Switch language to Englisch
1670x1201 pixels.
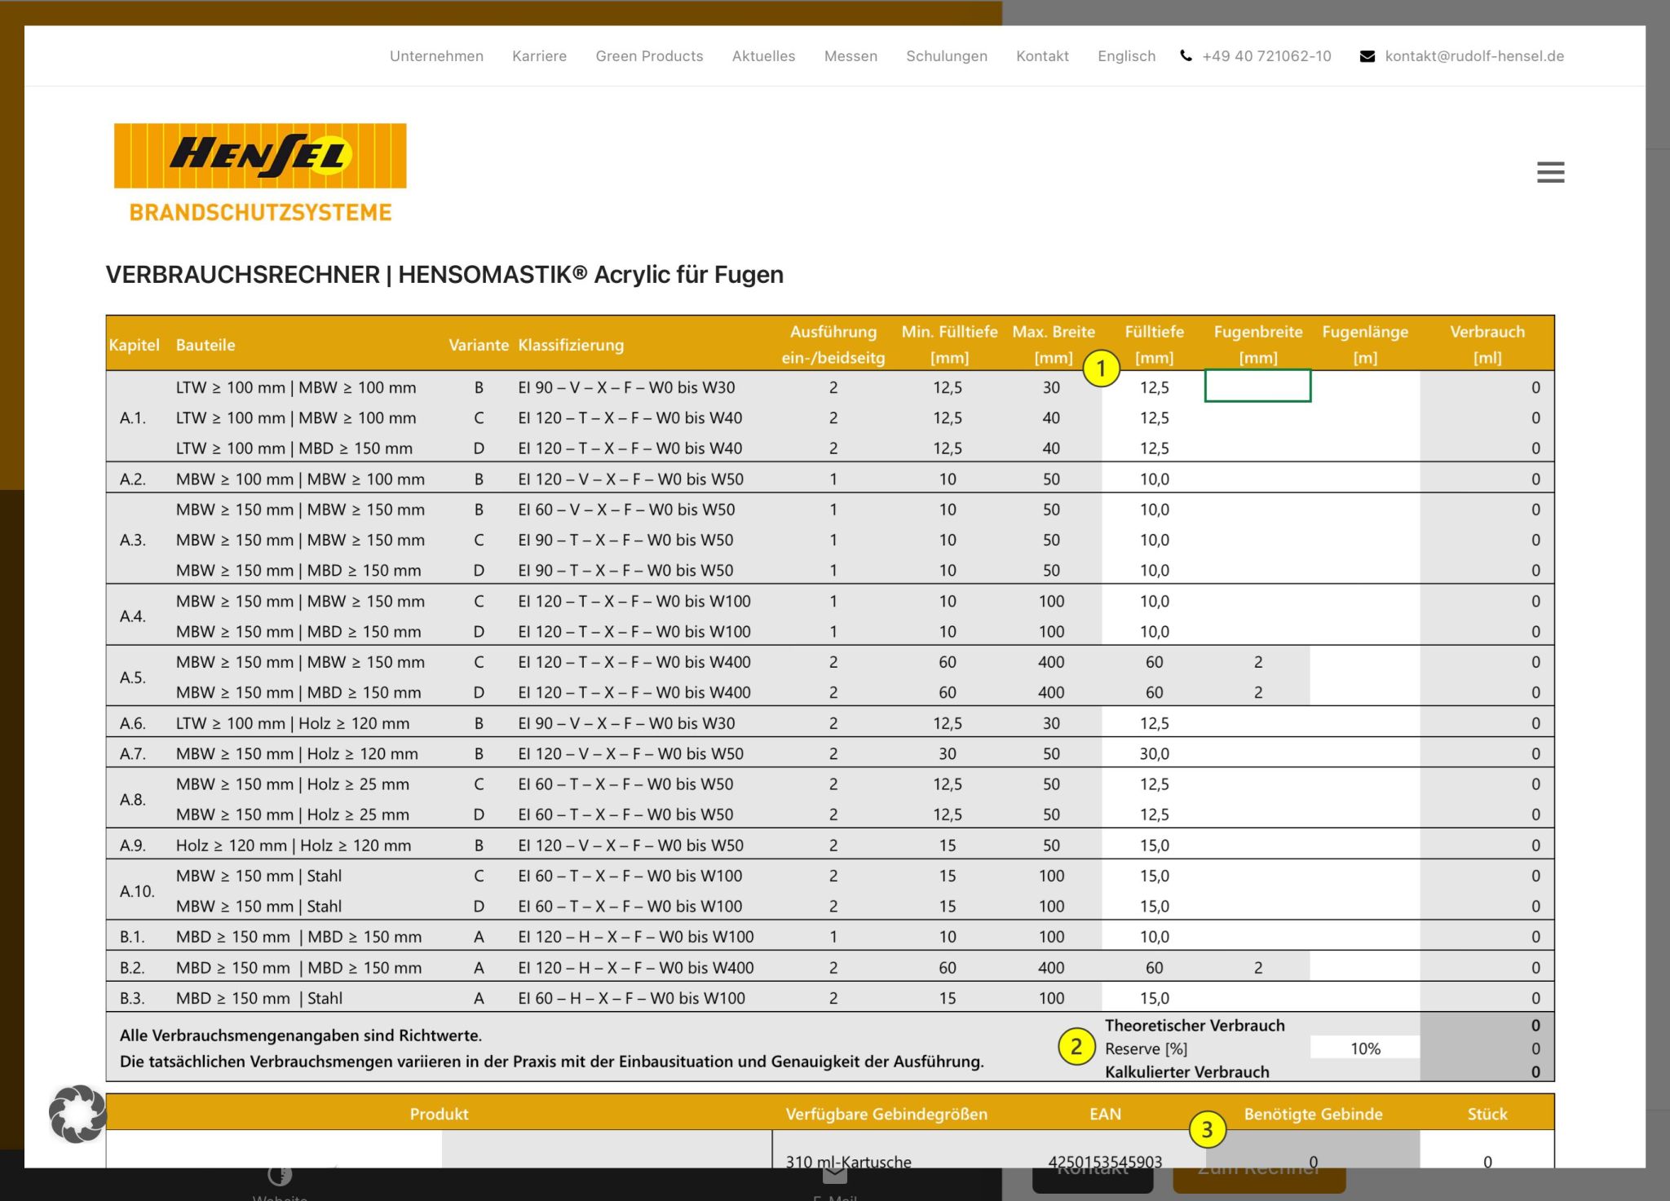pyautogui.click(x=1126, y=56)
